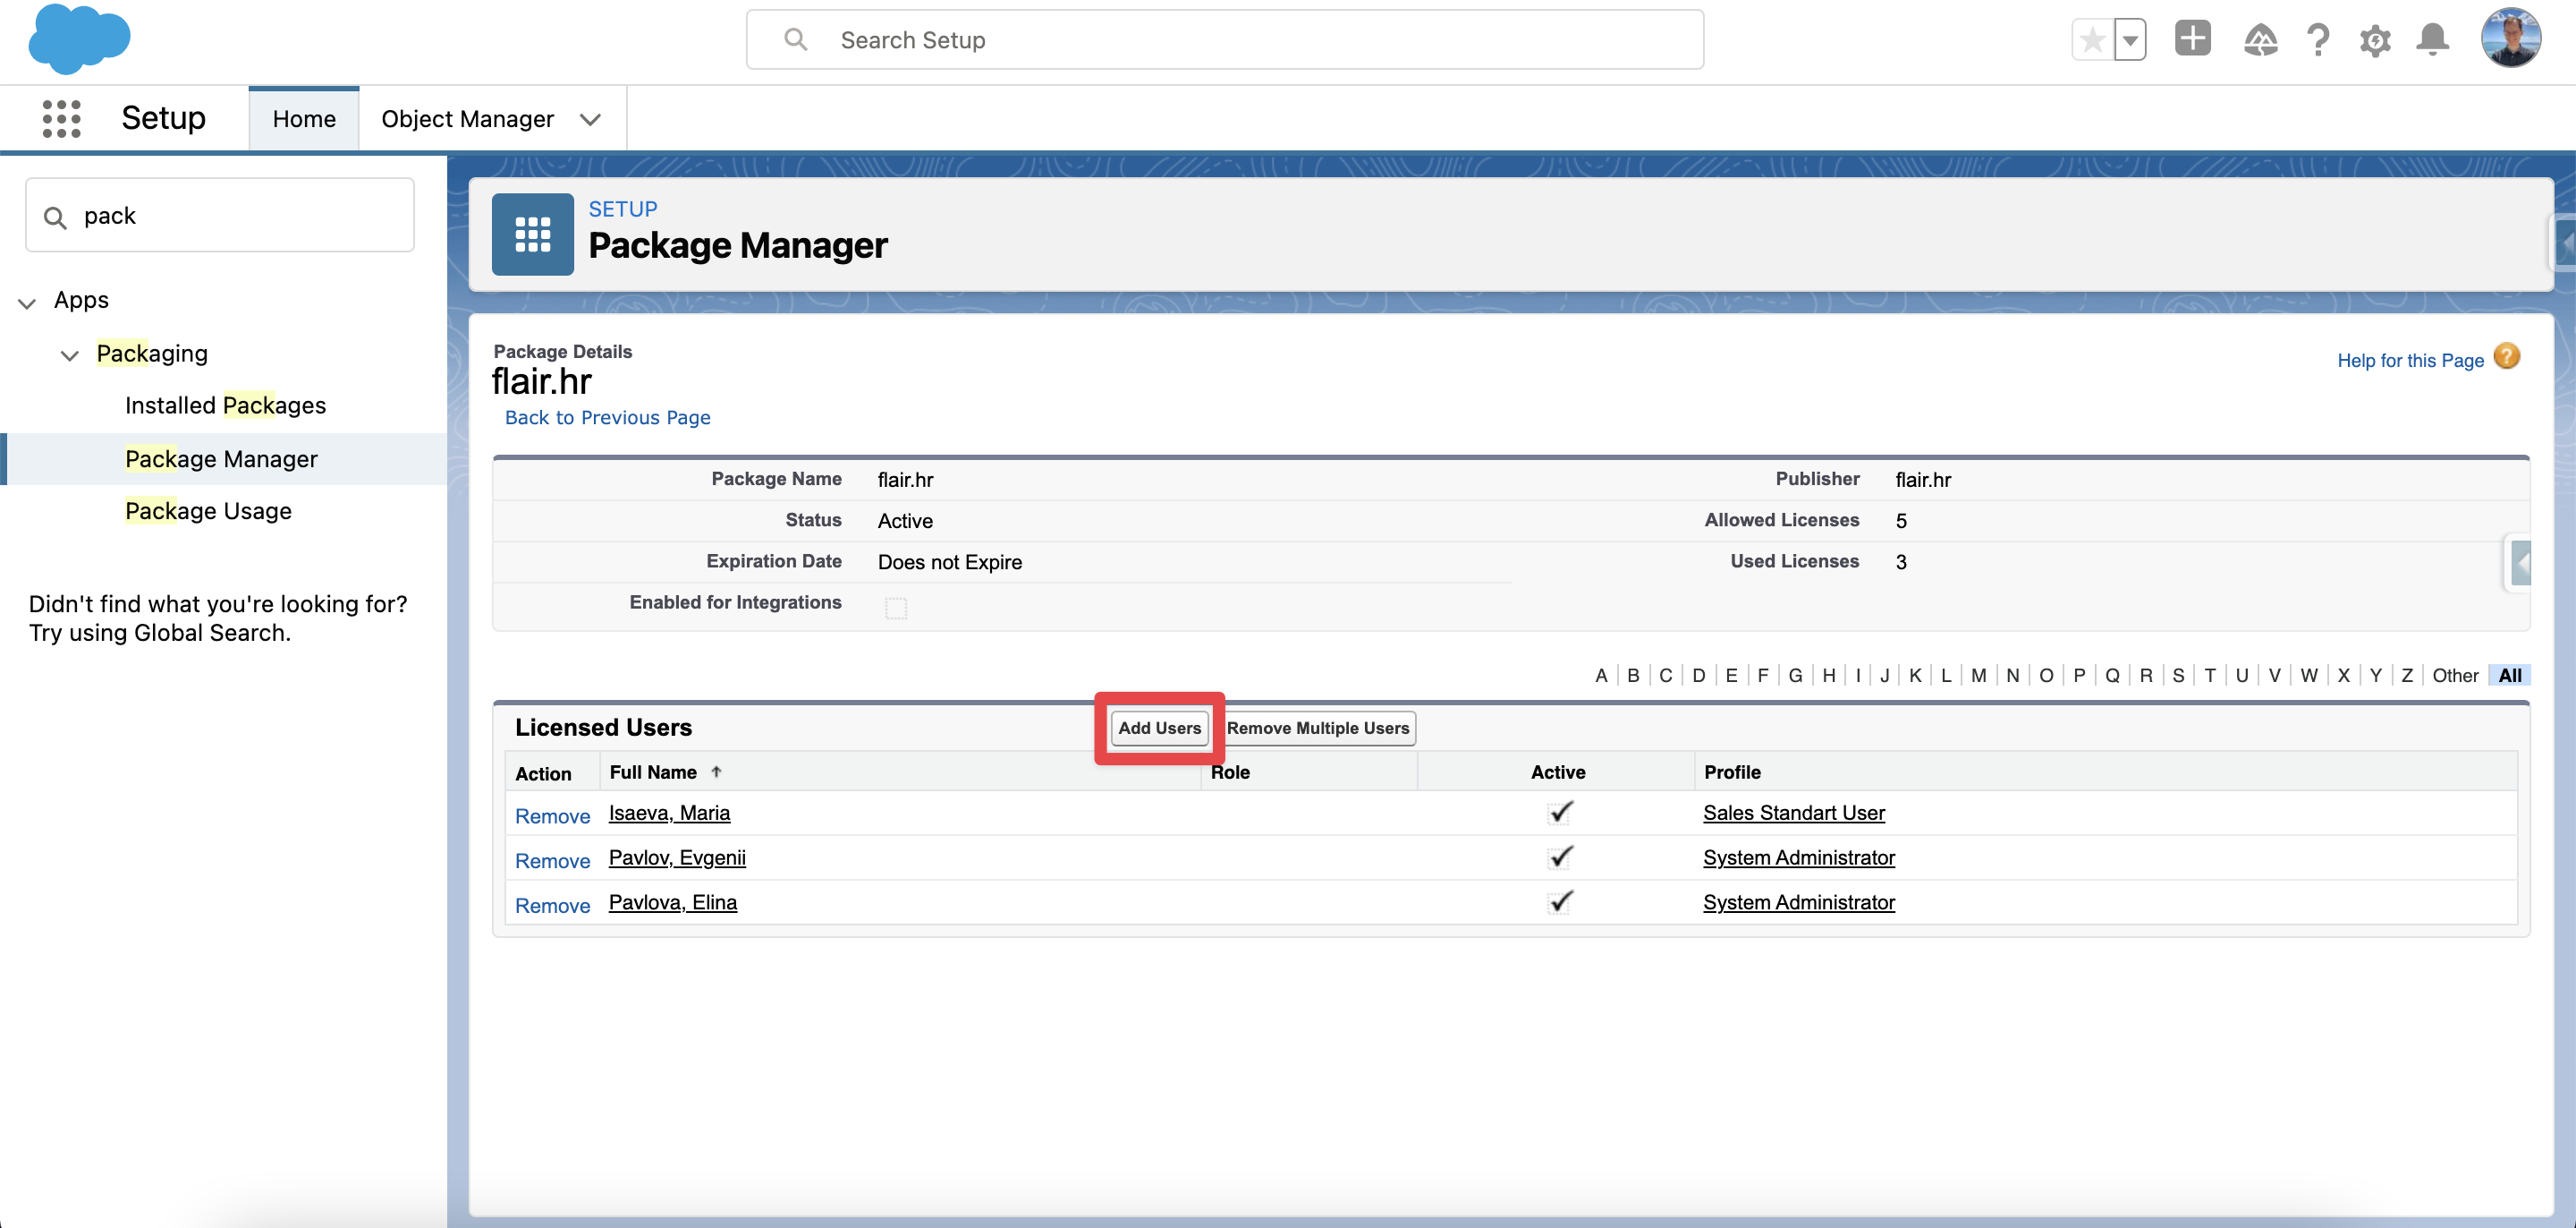Screen dimensions: 2576x1228
Task: Click the Search Setup field
Action: pyautogui.click(x=1225, y=40)
